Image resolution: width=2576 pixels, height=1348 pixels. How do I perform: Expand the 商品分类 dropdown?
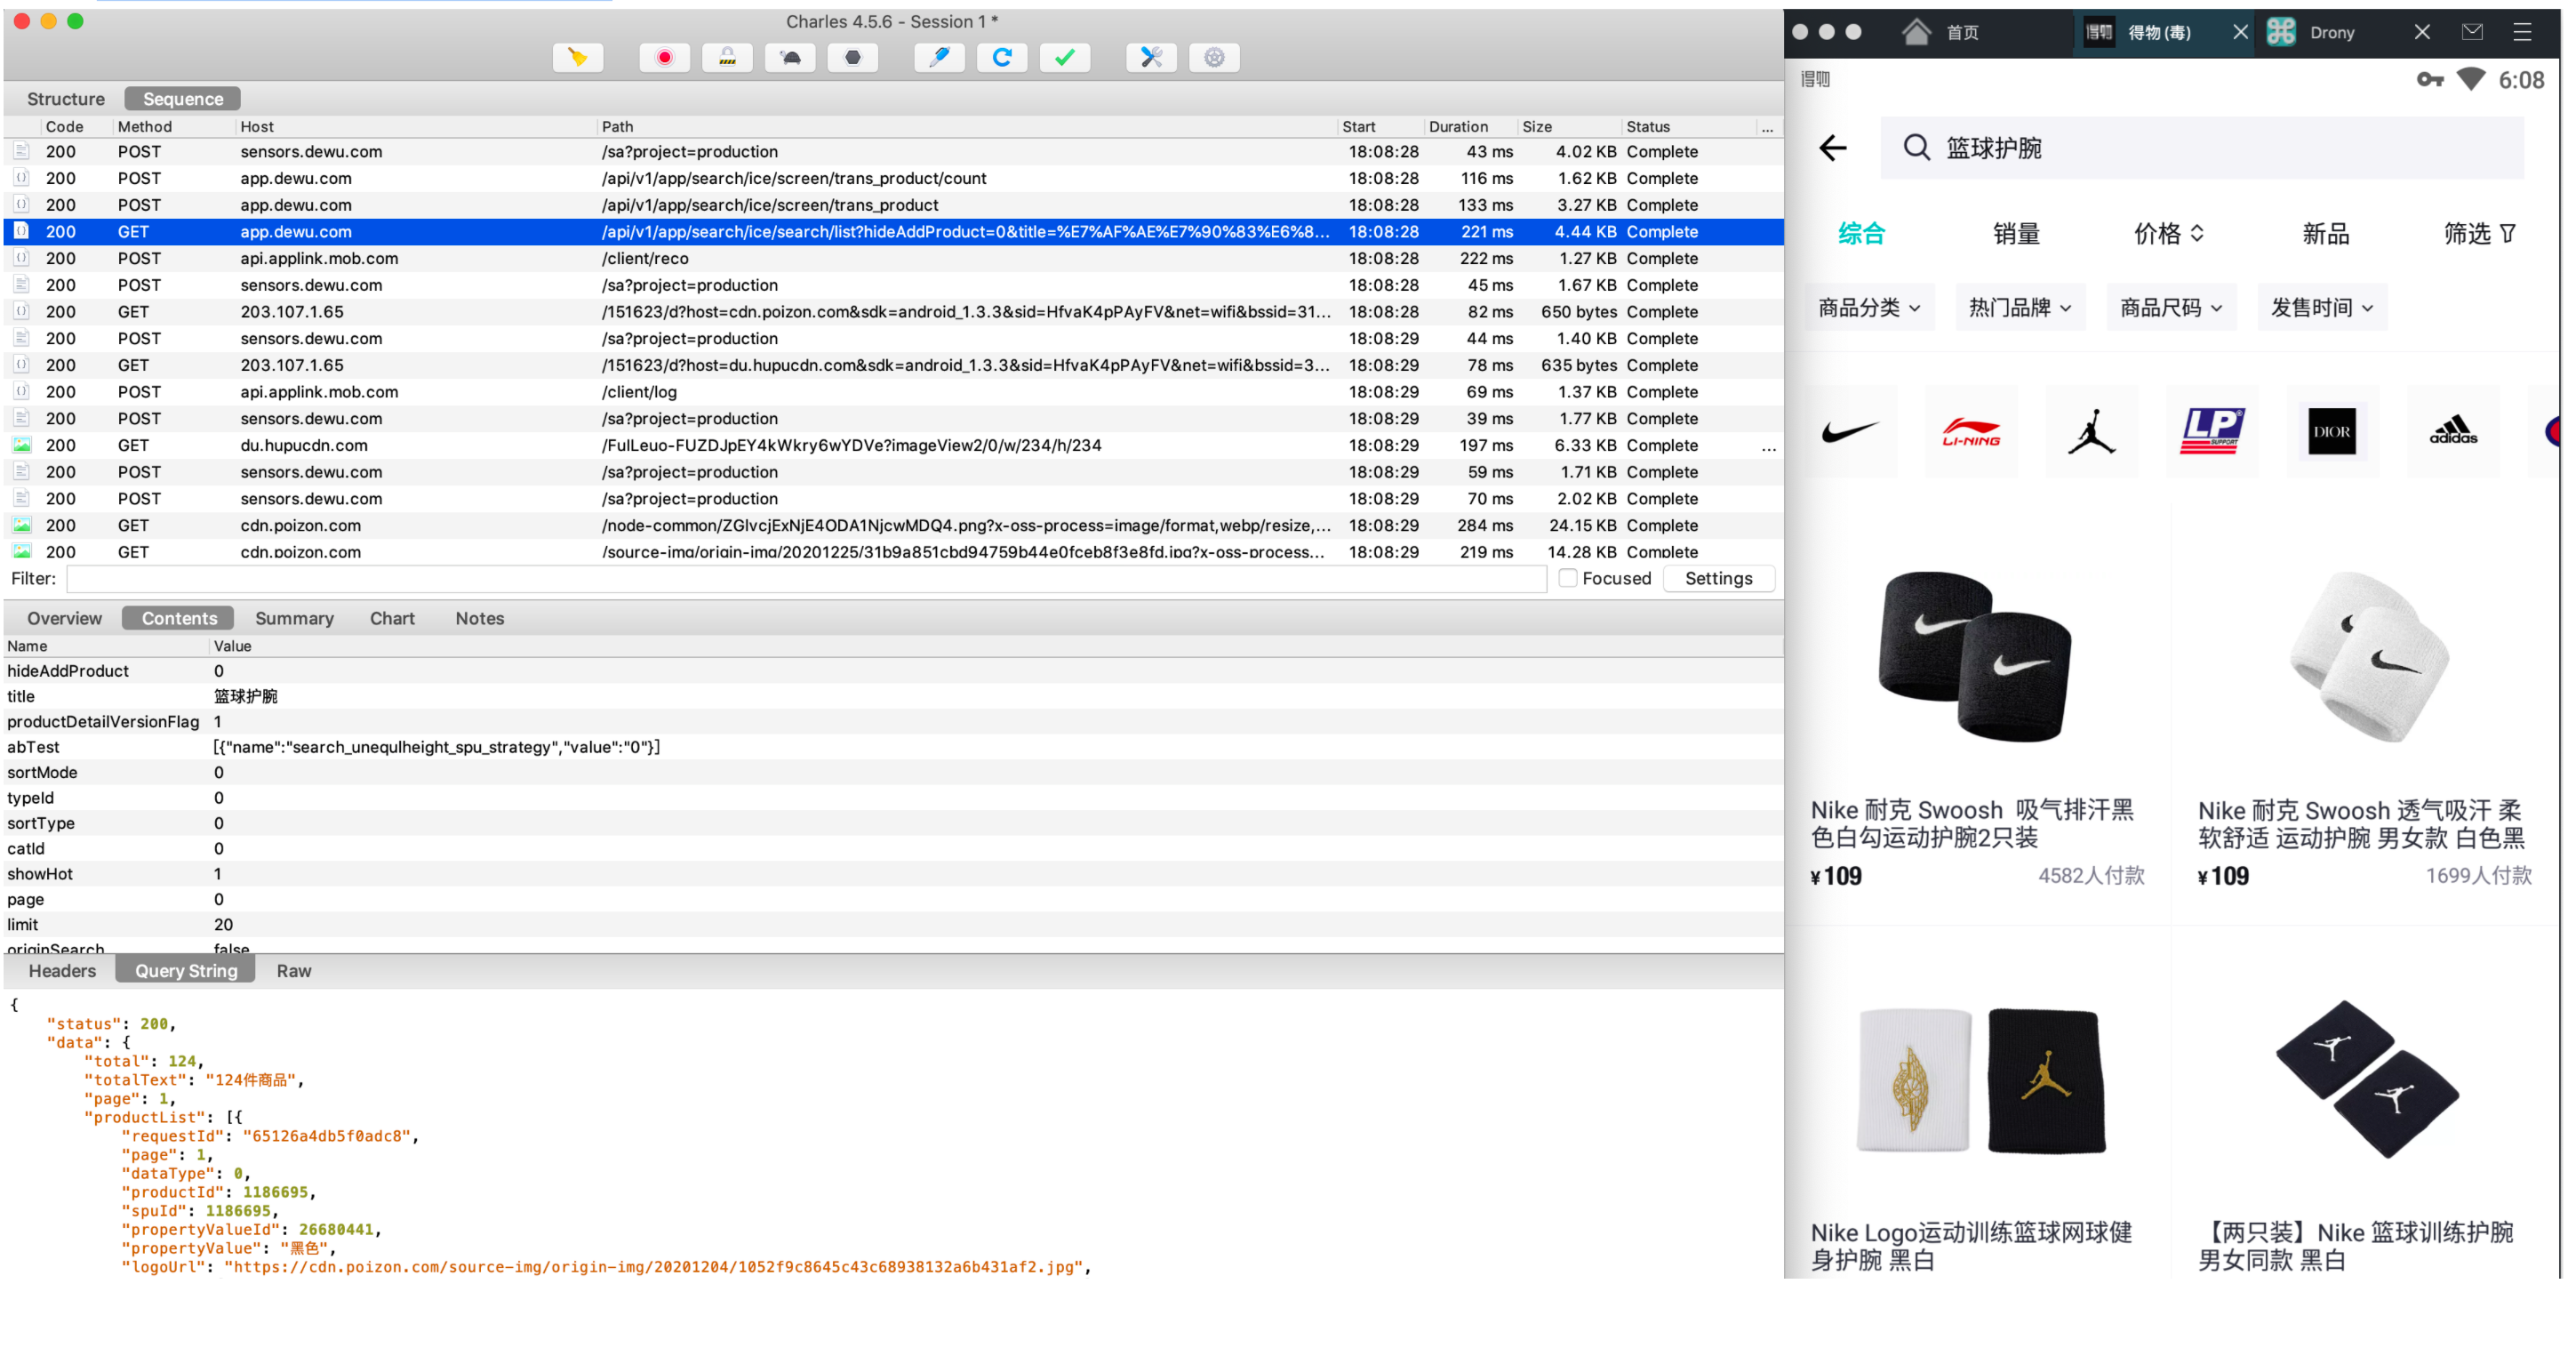click(1869, 308)
